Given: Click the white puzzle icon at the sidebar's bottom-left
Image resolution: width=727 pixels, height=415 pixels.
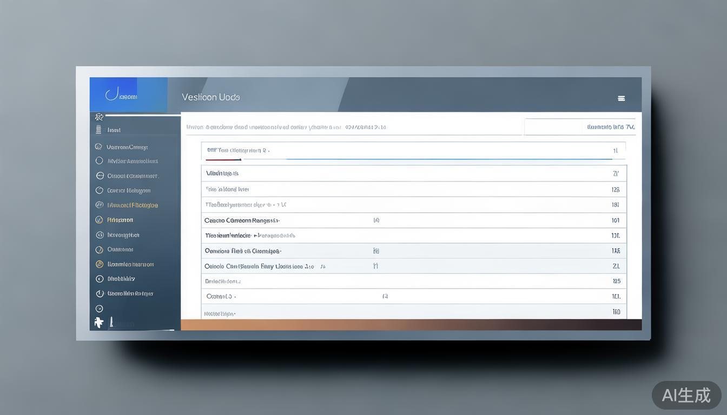Looking at the screenshot, I should click(x=98, y=323).
